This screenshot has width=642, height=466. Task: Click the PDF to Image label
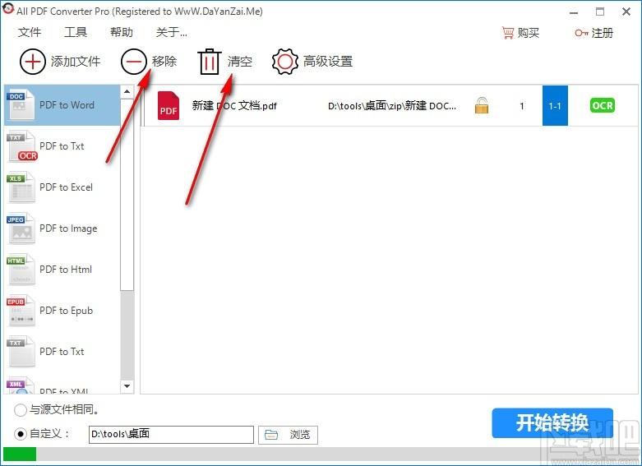point(68,228)
